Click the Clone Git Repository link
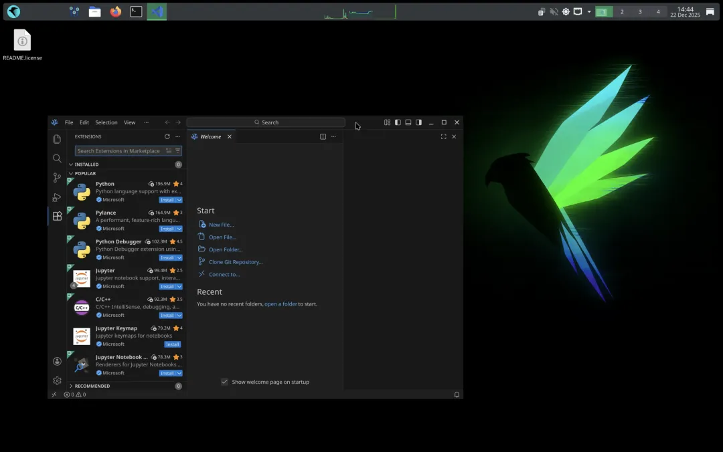The height and width of the screenshot is (452, 723). 236,261
